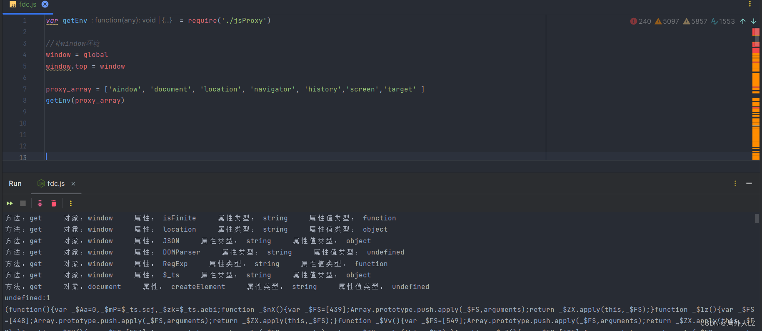Open Run panel options menu

pos(735,183)
